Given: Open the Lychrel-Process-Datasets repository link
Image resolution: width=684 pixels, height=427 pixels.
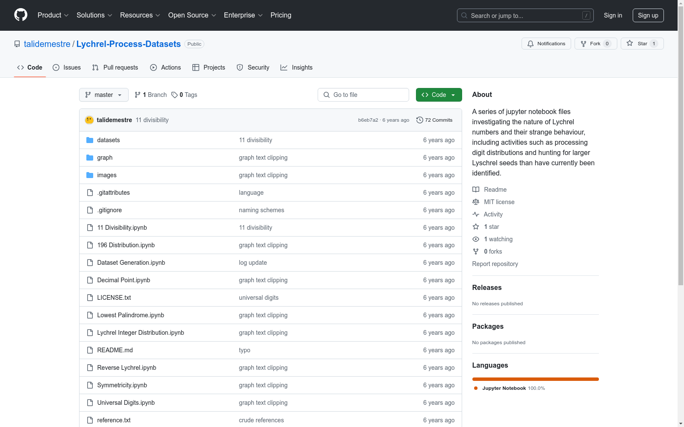Looking at the screenshot, I should click(129, 44).
